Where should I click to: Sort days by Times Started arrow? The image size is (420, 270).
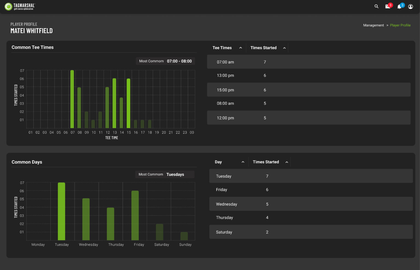pos(287,162)
